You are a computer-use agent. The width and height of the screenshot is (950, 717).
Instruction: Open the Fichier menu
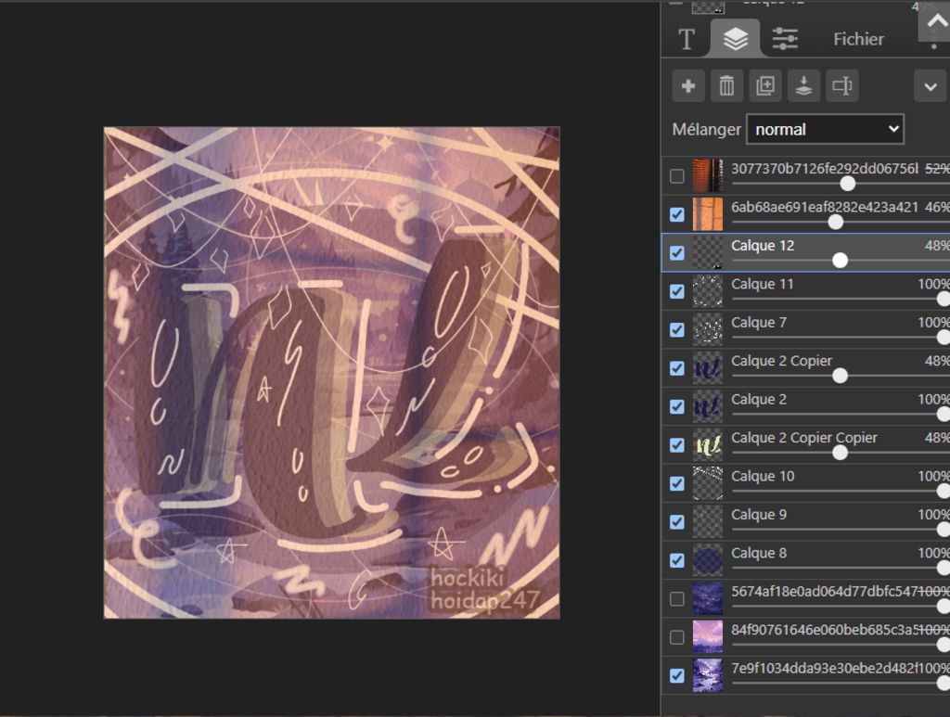point(858,39)
